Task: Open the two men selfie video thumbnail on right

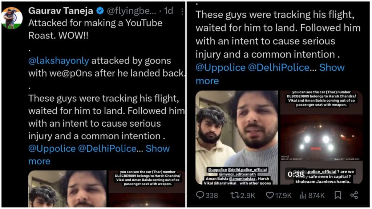Action: pyautogui.click(x=236, y=138)
